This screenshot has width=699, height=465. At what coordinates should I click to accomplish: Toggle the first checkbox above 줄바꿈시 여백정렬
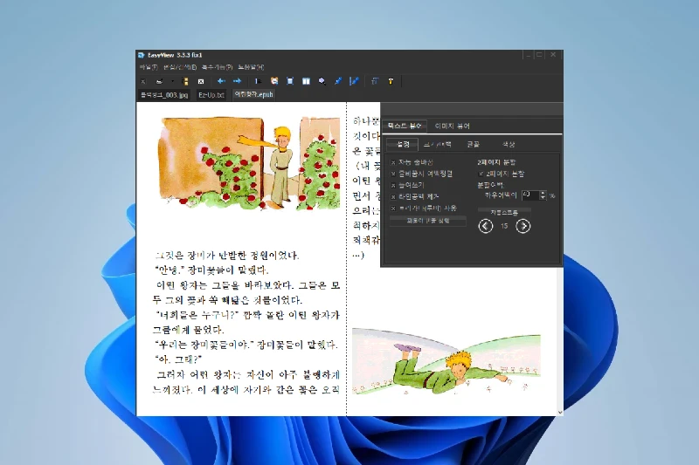(x=393, y=162)
